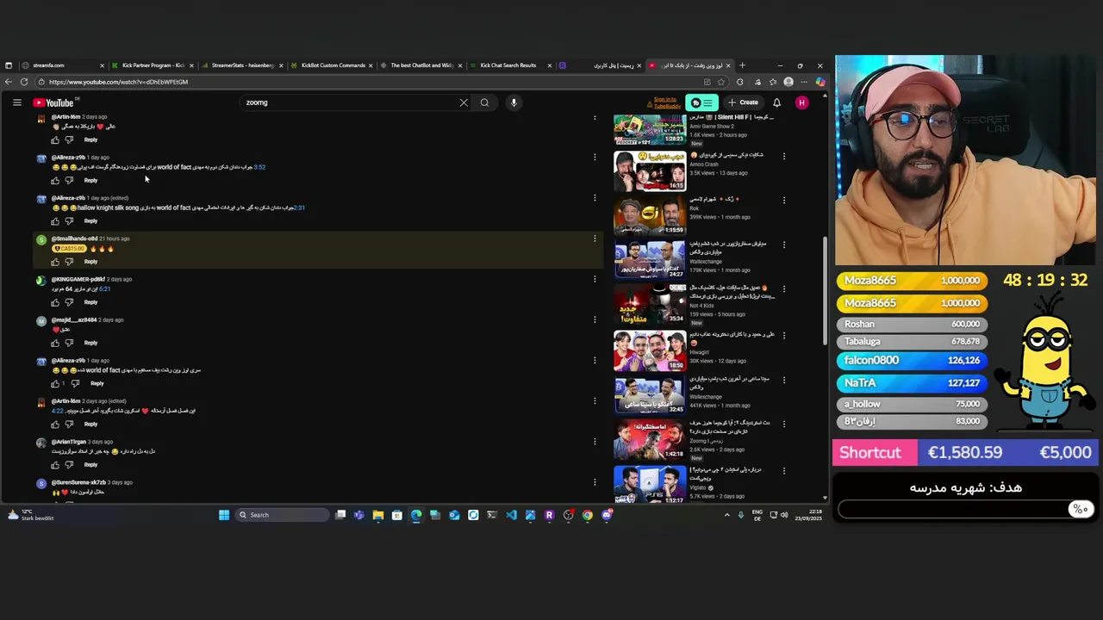Go to the YouTube home logo
Screen dimensions: 1103x620
click(53, 103)
